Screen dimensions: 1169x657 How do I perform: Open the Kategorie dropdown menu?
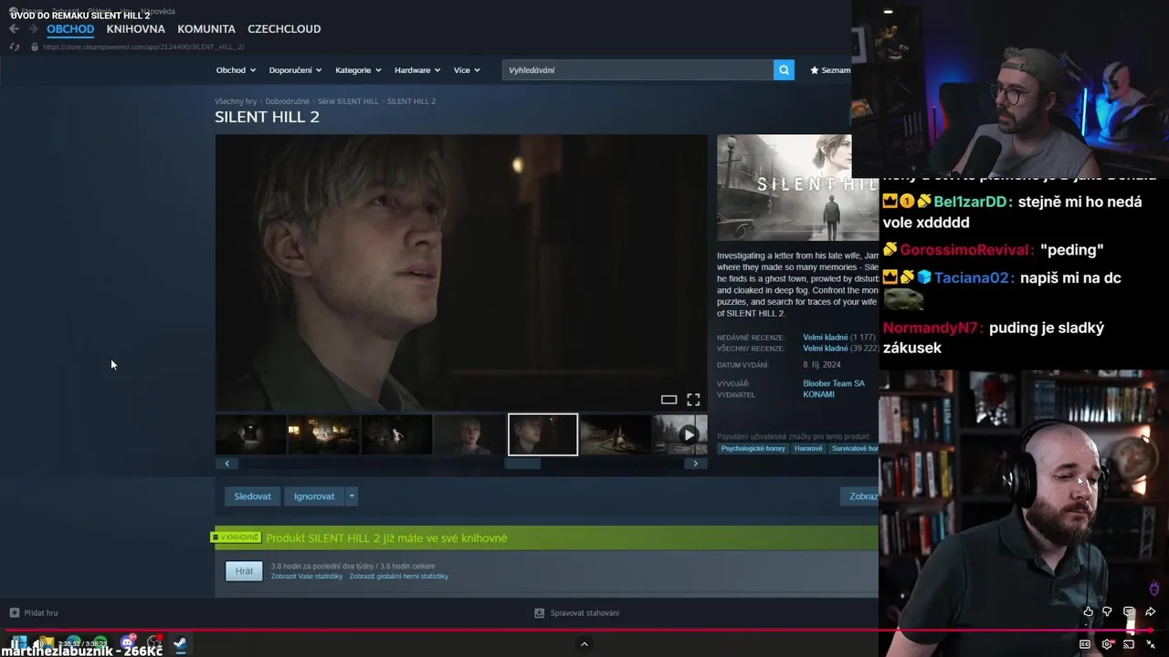pos(358,70)
